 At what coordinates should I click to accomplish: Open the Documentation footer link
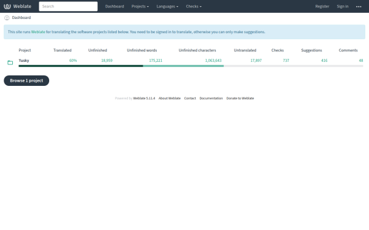point(211,98)
